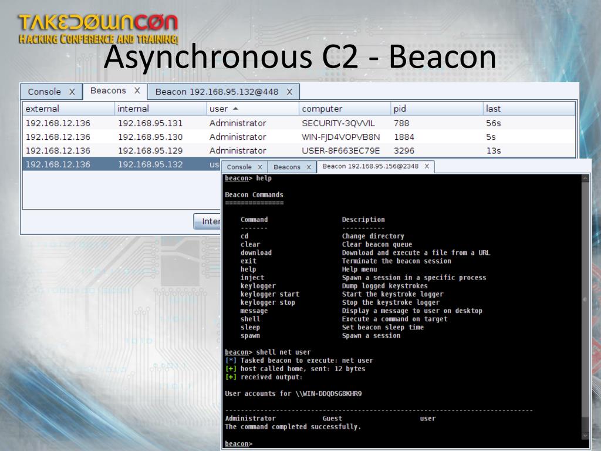Click the bottom beacon> input prompt
The image size is (601, 451).
tap(239, 444)
